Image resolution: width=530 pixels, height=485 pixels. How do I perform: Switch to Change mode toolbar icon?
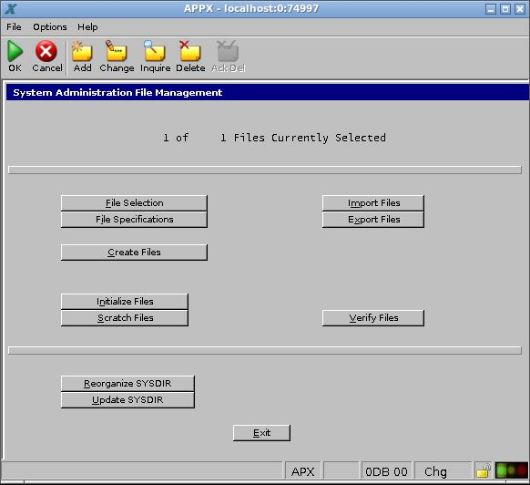[117, 51]
